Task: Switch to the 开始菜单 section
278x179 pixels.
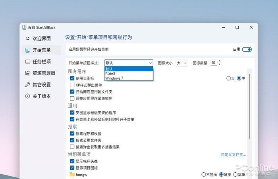Action: 41,50
